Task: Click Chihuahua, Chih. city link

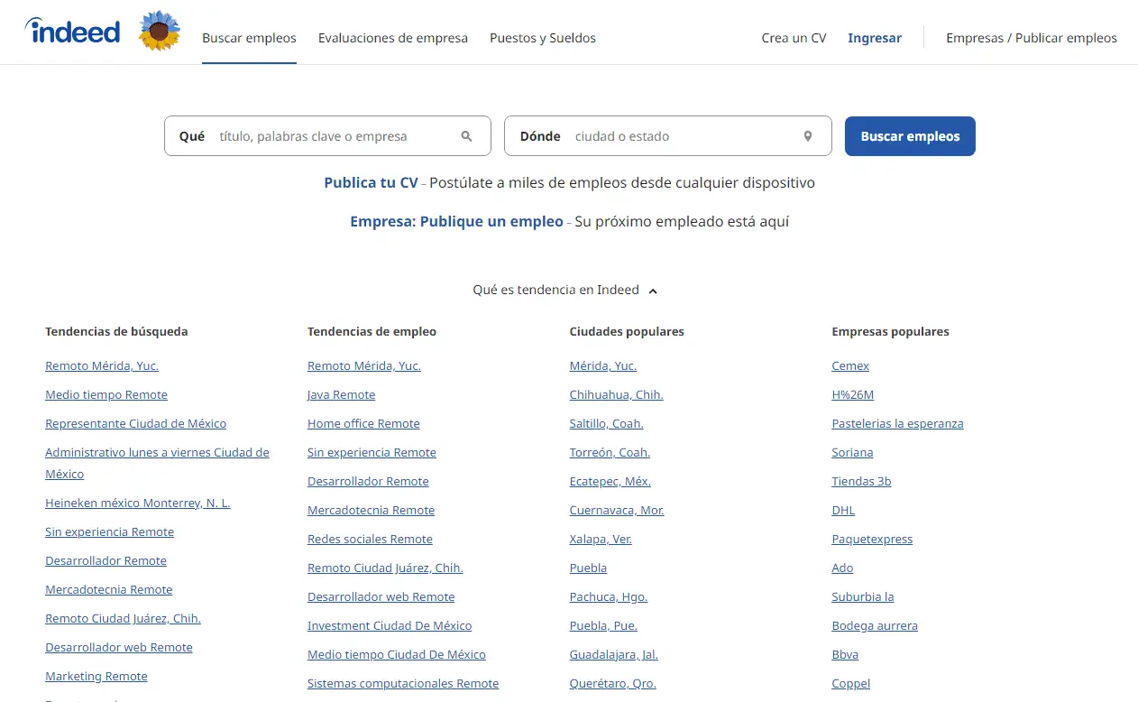Action: pos(617,394)
